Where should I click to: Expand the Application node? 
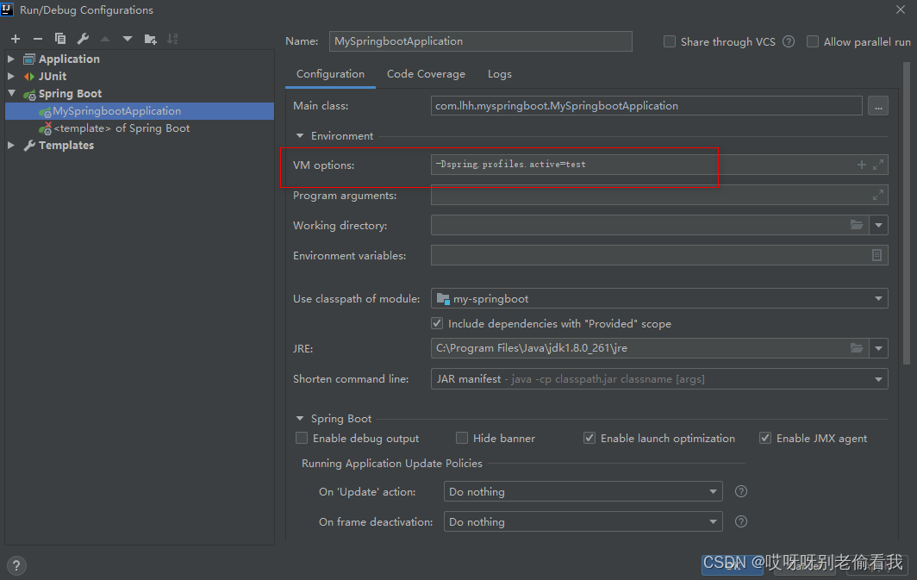coord(11,59)
